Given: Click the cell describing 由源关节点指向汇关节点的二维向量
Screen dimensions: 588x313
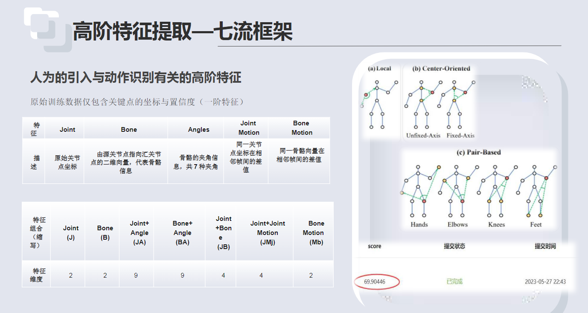Looking at the screenshot, I should tap(126, 162).
